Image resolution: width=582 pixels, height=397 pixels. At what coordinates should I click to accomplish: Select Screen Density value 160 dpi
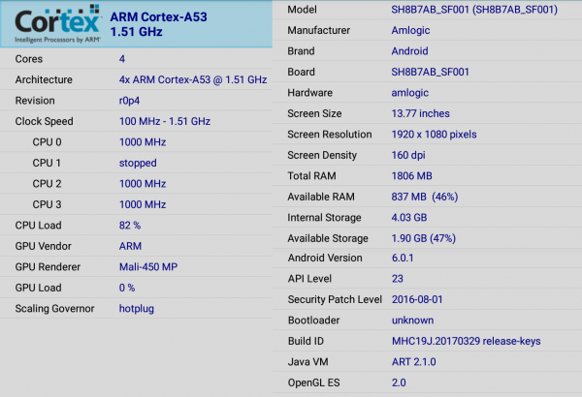(x=408, y=155)
